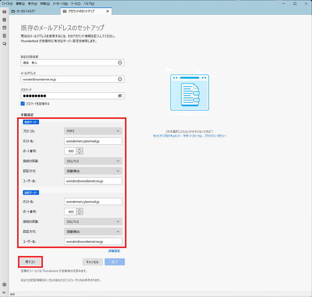Open the セットアップのドキュメント link
312x297 pixels.
(x=167, y=136)
